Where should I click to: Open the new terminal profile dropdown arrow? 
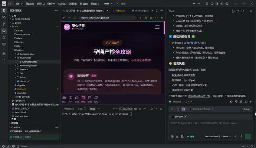click(x=116, y=109)
